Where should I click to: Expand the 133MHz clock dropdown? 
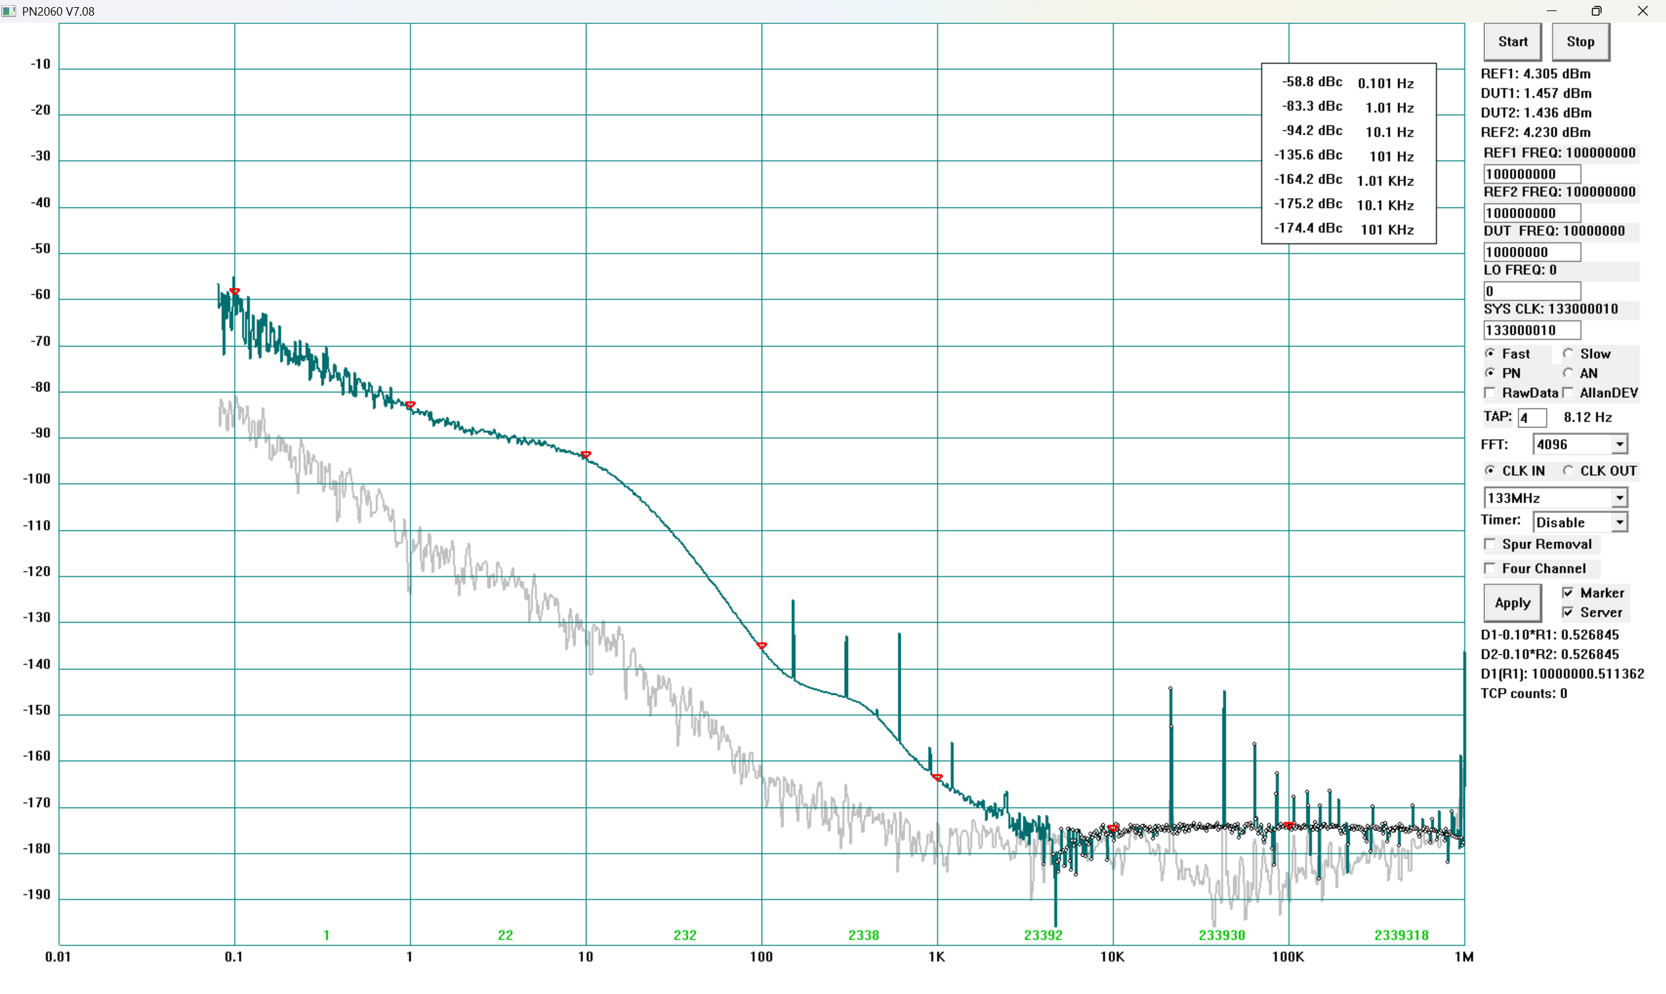1619,498
